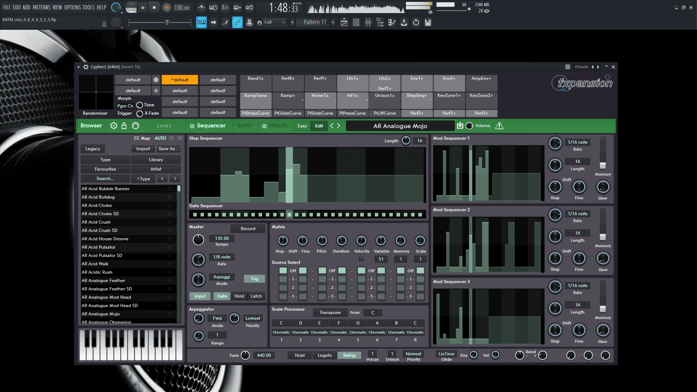Screen dimensions: 697x392
Task: Open the OPTIONS menu
Action: tap(73, 7)
